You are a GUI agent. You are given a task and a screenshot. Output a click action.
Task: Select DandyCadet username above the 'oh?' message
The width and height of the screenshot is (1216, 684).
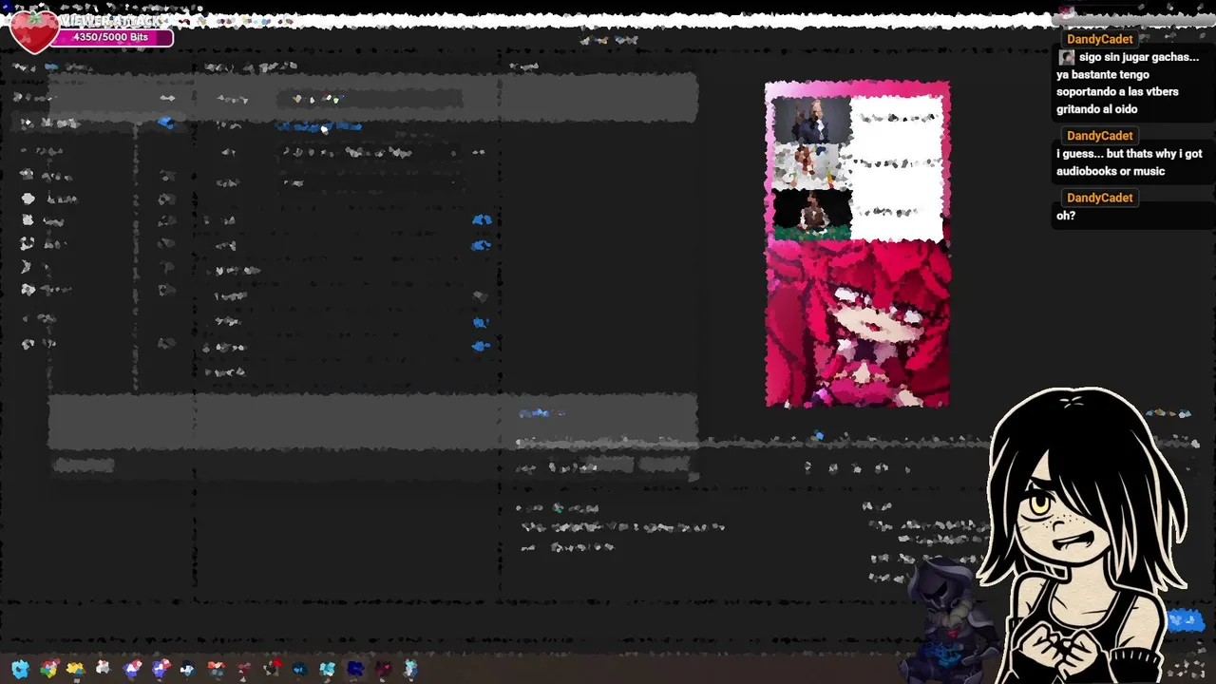click(1099, 198)
